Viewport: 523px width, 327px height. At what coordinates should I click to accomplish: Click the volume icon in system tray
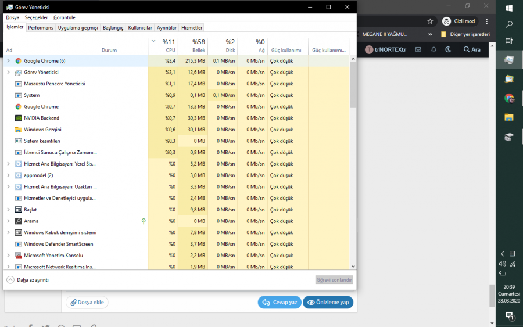(x=502, y=264)
